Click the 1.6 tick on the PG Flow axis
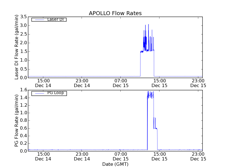 pos(23,90)
